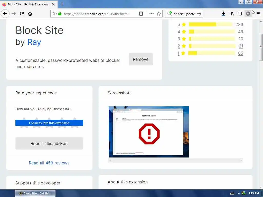
Task: Click the scrollbar down arrow
Action: (261, 187)
